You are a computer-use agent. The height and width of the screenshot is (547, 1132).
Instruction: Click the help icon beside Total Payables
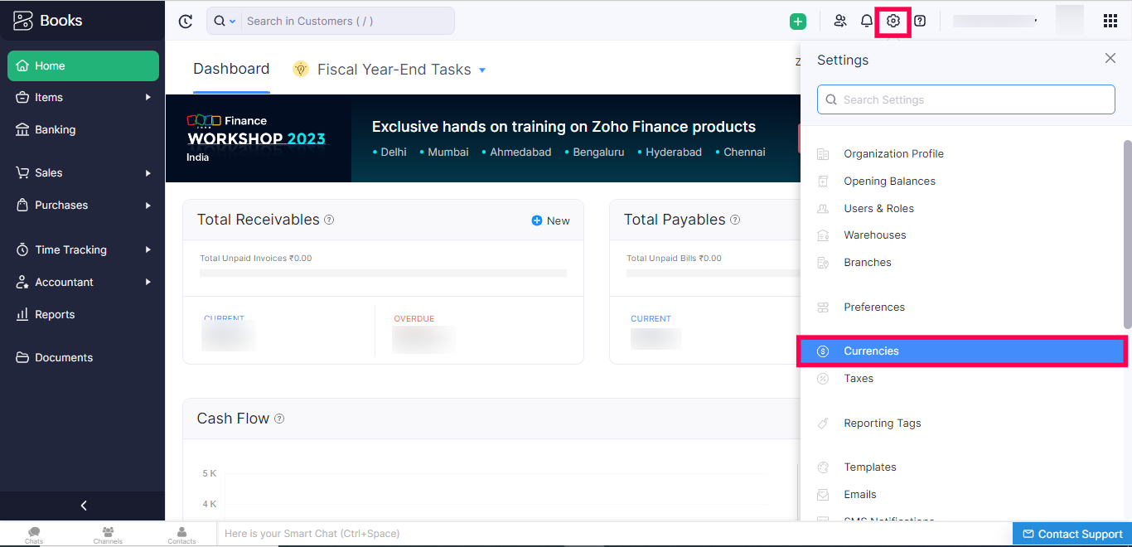735,220
